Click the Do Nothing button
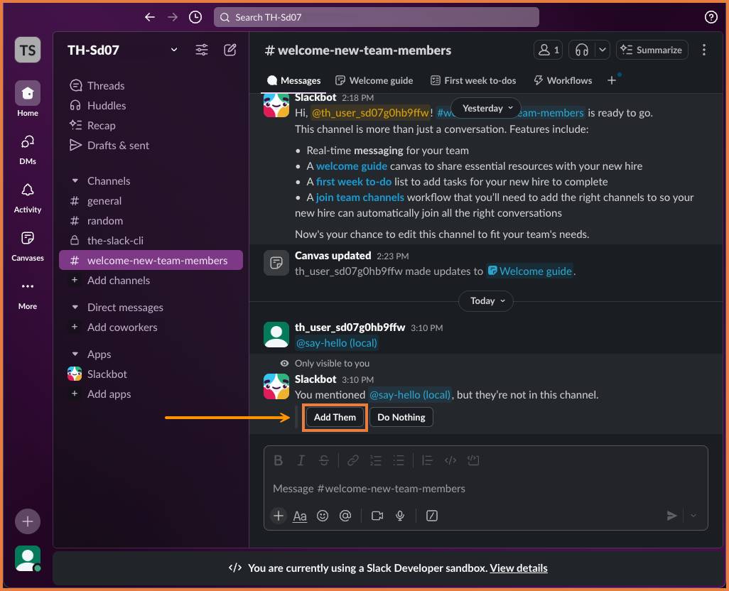The height and width of the screenshot is (591, 729). click(401, 417)
